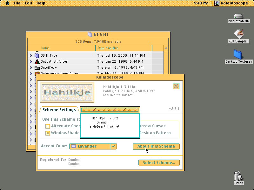Click the Hahilkje scheme preview image
254x190 pixels.
[x=67, y=92]
